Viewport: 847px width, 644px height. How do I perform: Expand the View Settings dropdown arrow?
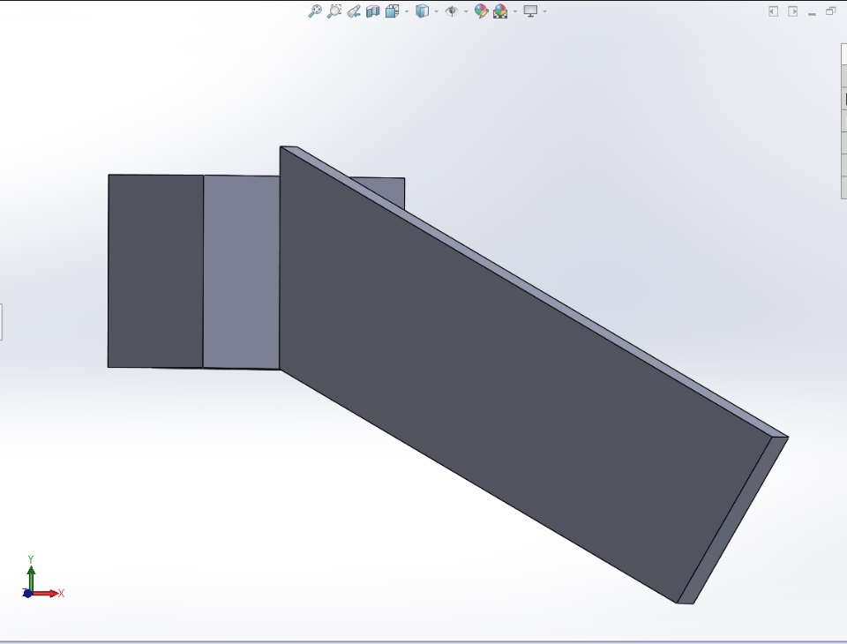[x=544, y=11]
